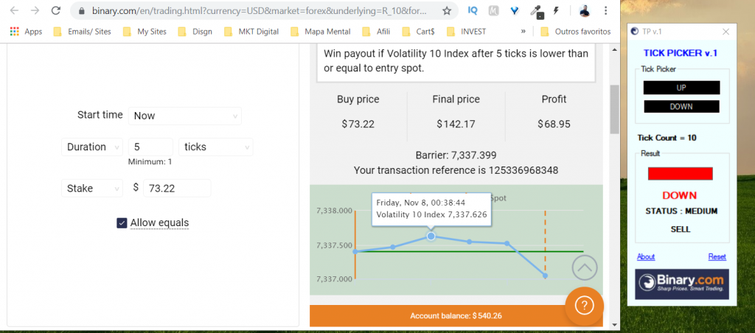Click the Profit $68.95 value
The height and width of the screenshot is (333, 755).
(x=554, y=125)
